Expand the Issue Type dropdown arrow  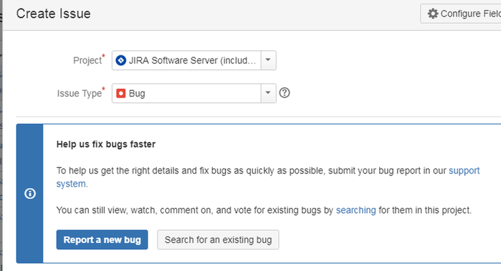268,94
